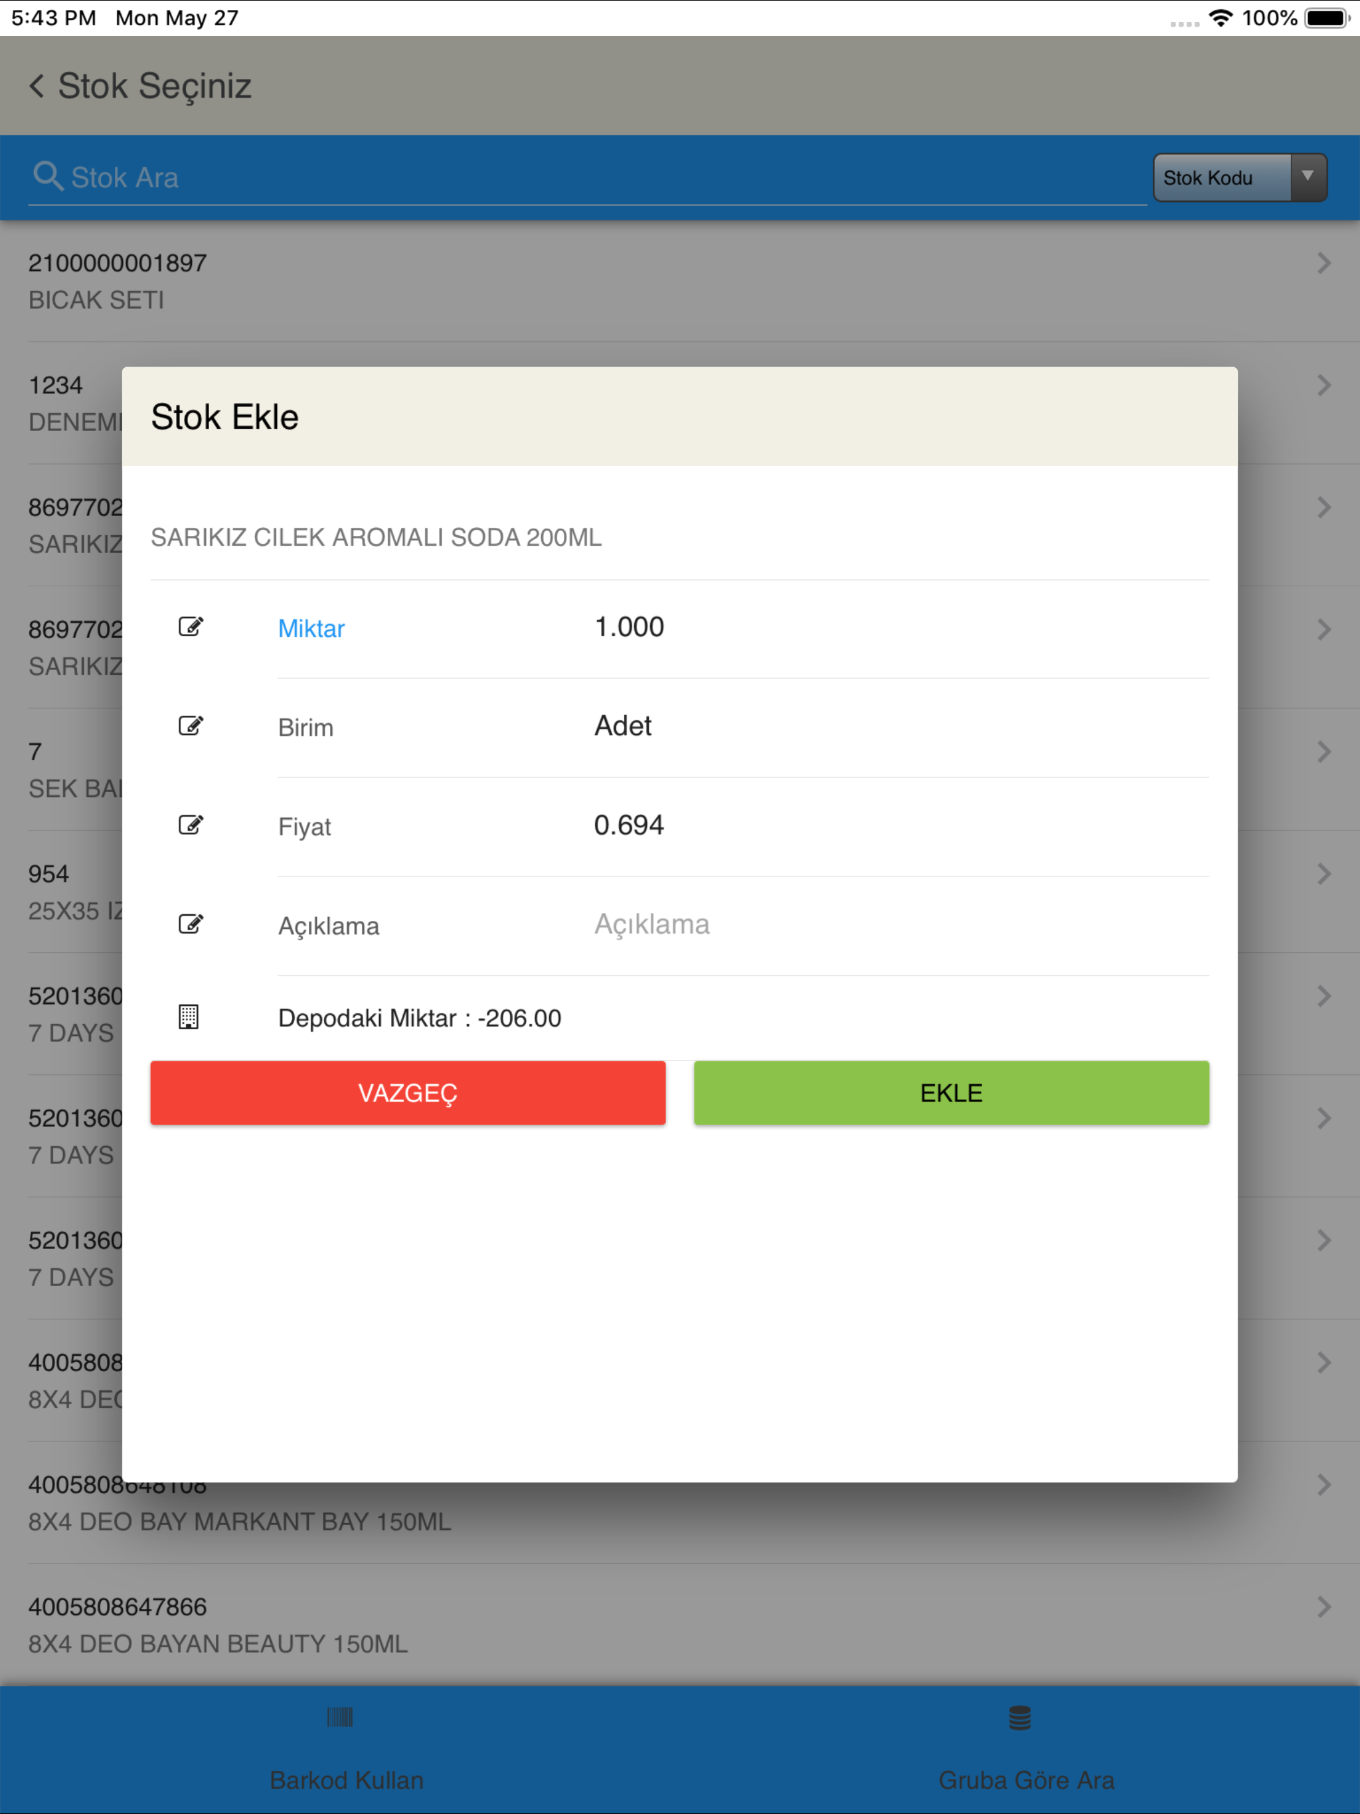Tap the edit icon beside Fiyat

[191, 825]
